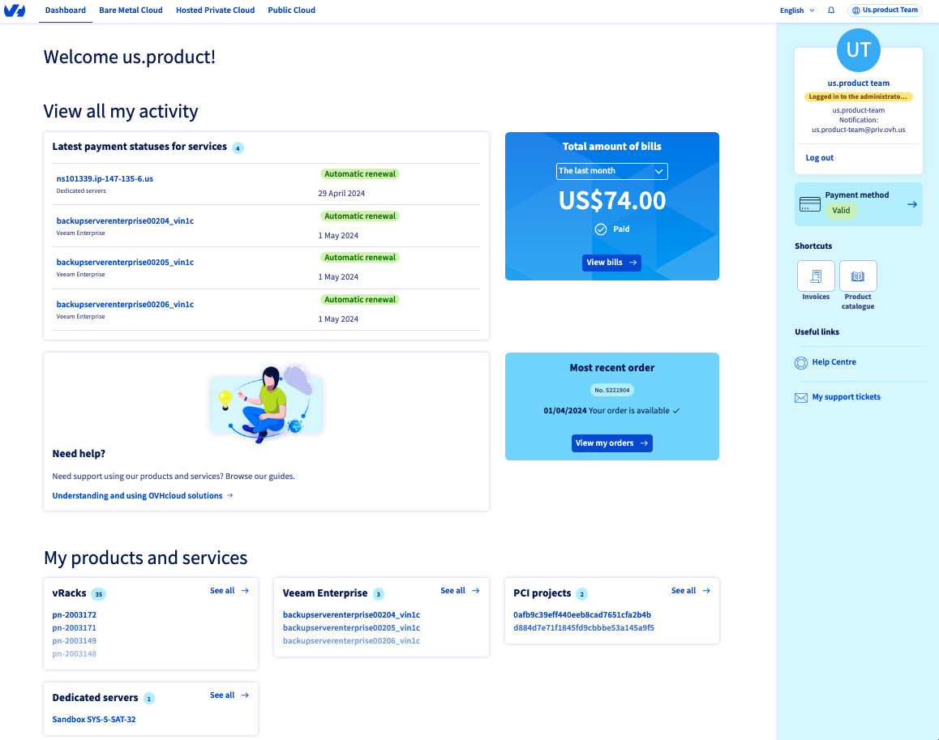Click the US$74.00 total amount

pyautogui.click(x=611, y=200)
